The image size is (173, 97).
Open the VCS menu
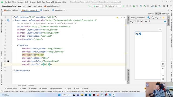52,2
